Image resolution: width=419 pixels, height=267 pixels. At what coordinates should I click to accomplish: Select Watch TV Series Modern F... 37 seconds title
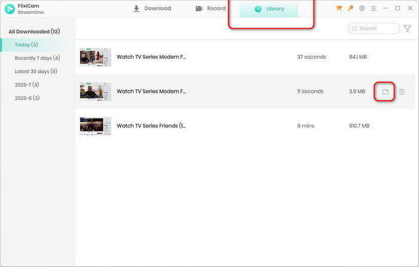(x=151, y=57)
